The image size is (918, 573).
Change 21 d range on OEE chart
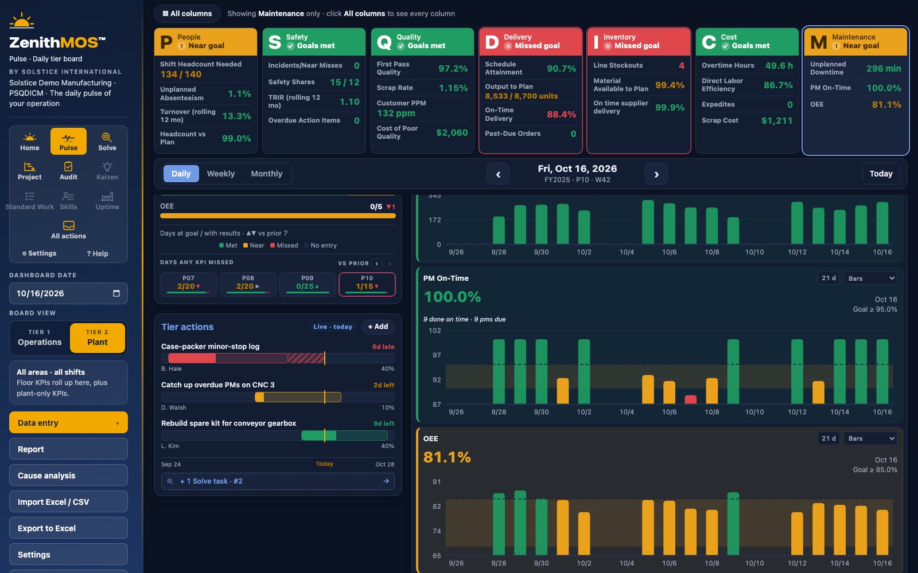click(828, 438)
